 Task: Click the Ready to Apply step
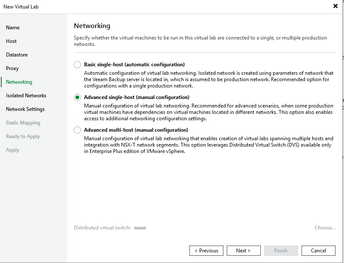click(x=23, y=136)
